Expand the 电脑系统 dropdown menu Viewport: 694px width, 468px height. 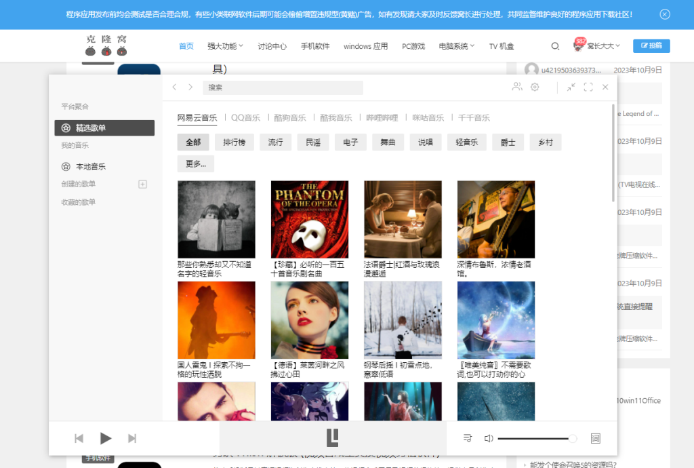(457, 46)
